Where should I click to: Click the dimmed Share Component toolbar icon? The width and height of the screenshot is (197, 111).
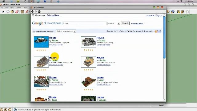pyautogui.click(x=187, y=12)
